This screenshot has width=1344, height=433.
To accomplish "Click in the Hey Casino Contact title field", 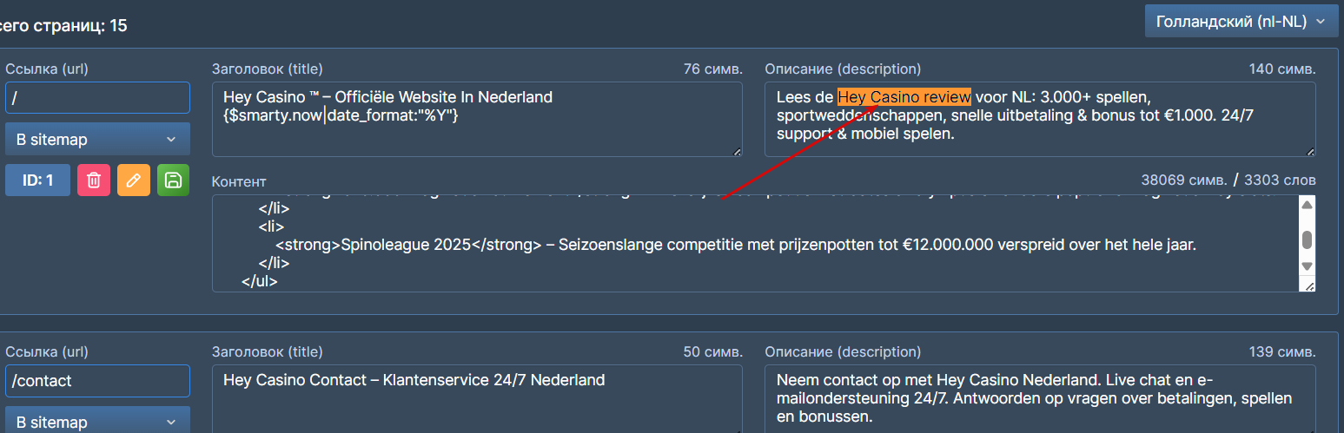I will 477,398.
